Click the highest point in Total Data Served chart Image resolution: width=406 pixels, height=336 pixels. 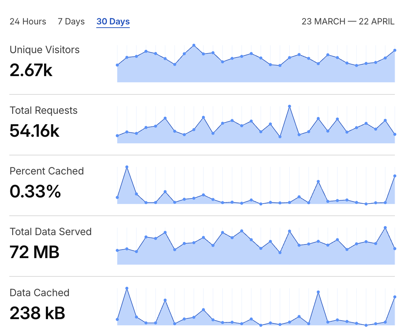click(385, 228)
